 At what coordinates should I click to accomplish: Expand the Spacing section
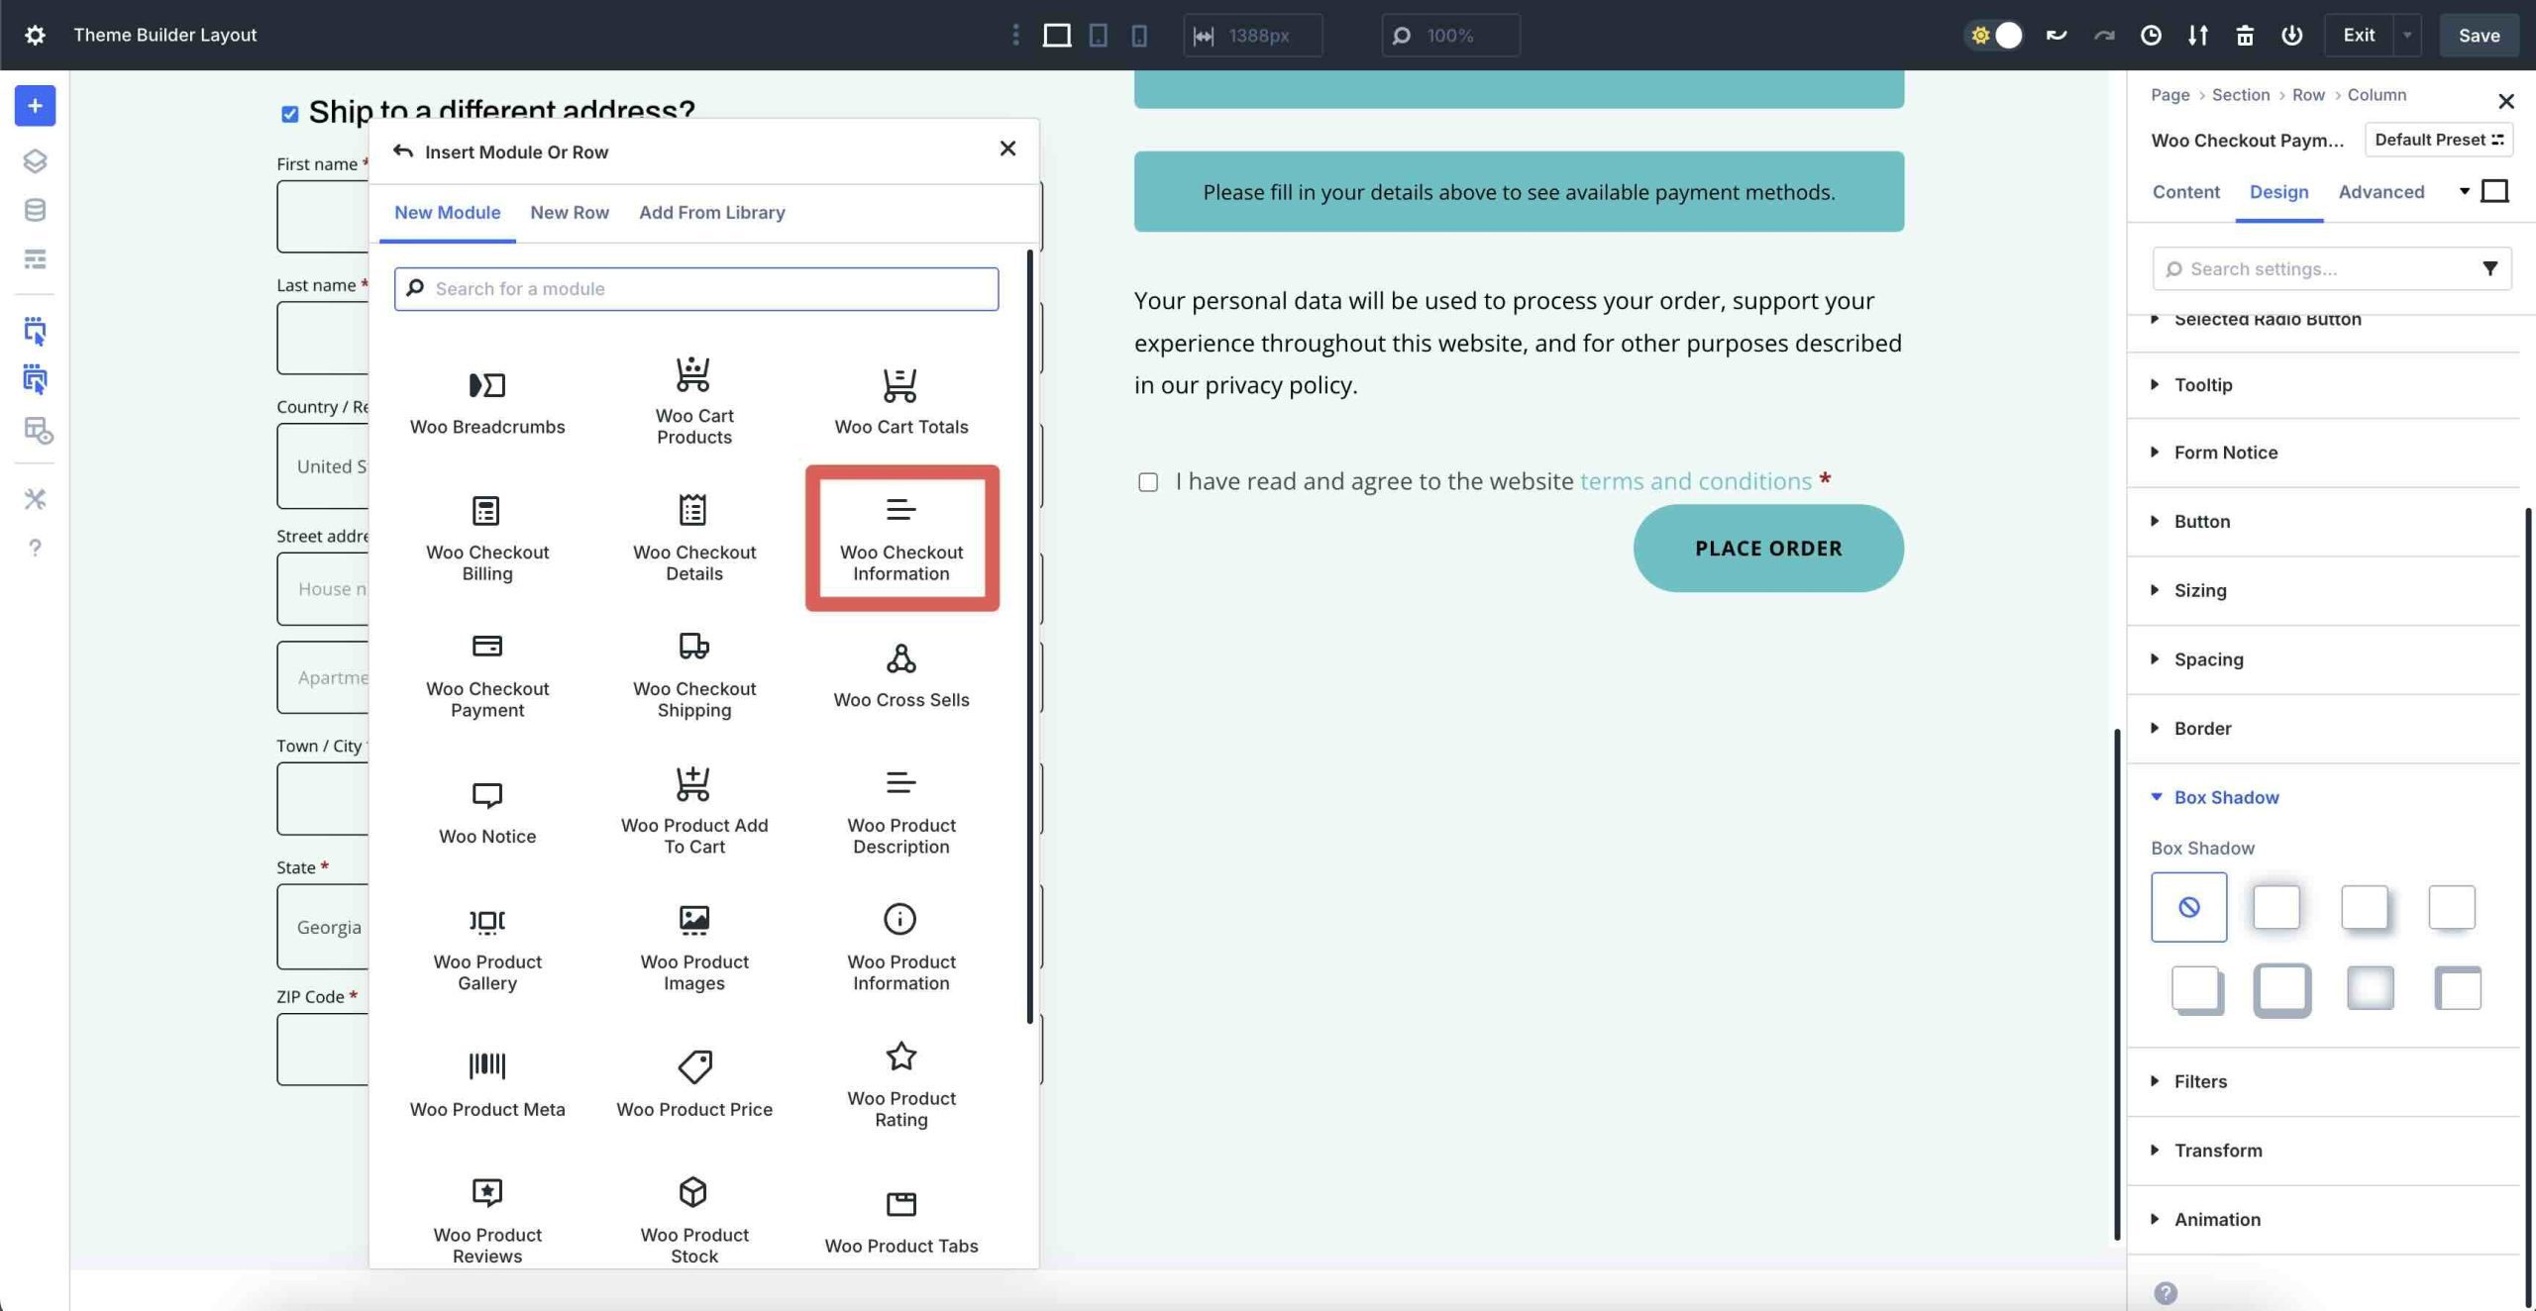click(x=2208, y=659)
